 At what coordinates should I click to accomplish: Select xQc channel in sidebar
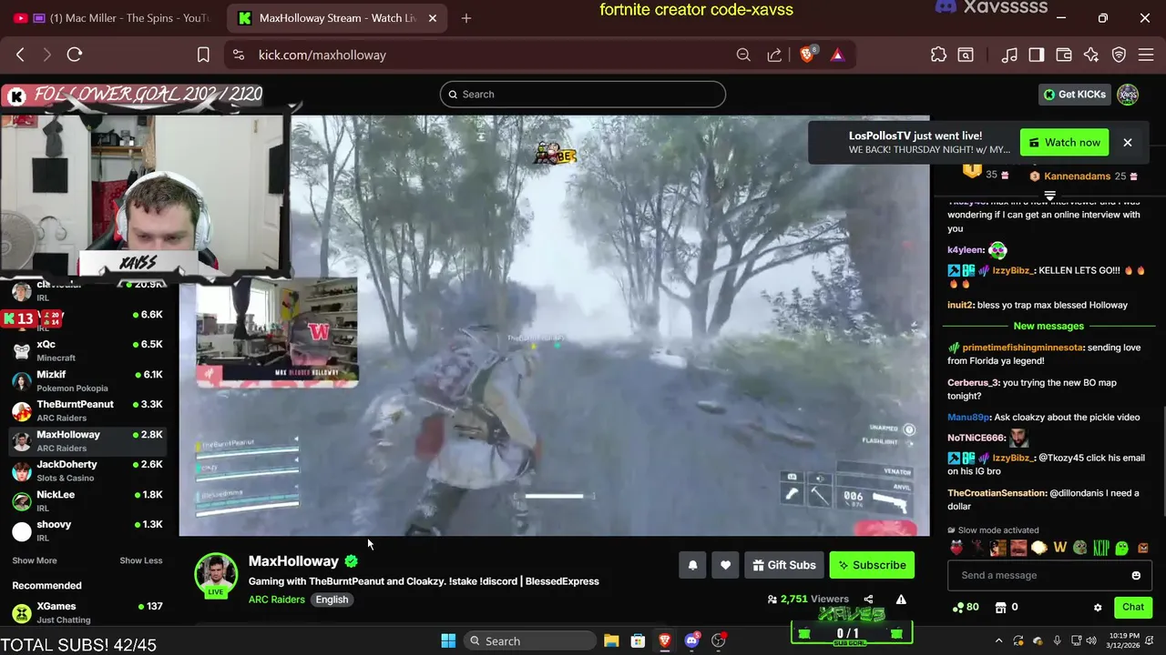pos(87,350)
